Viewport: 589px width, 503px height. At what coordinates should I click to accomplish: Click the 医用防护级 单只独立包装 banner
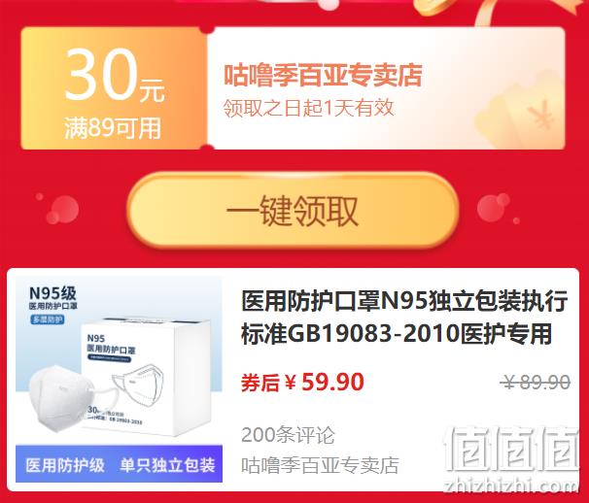119,464
